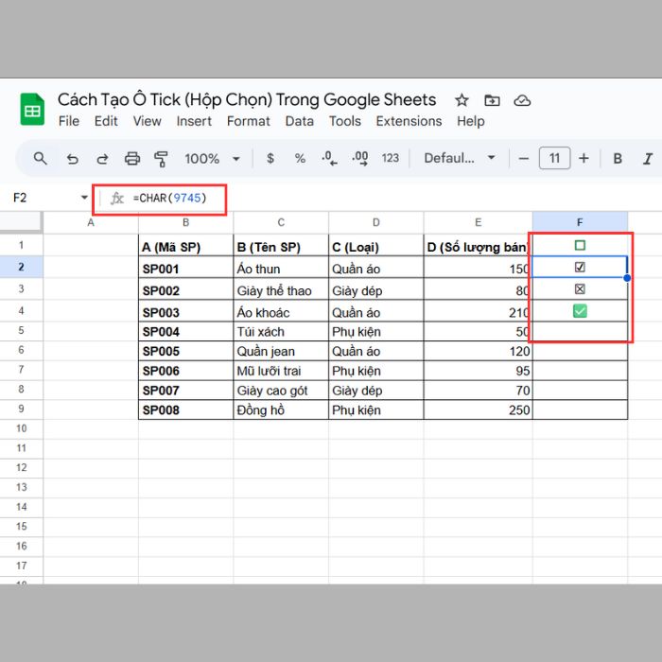
Task: Open the Edit menu
Action: click(106, 121)
